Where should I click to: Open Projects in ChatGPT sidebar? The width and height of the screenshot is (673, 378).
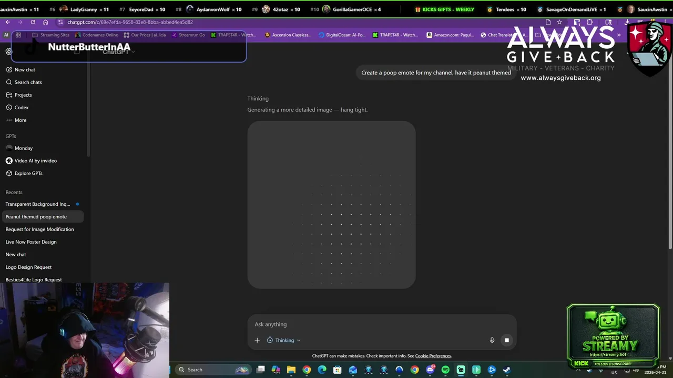[19, 95]
